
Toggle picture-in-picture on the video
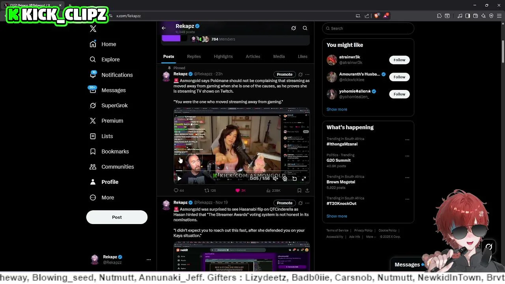tap(294, 179)
